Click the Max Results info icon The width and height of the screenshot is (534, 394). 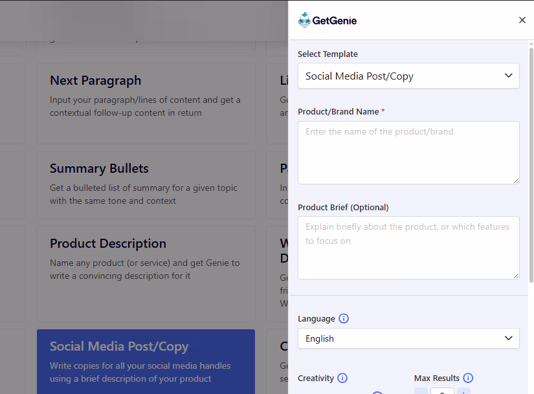pos(468,378)
